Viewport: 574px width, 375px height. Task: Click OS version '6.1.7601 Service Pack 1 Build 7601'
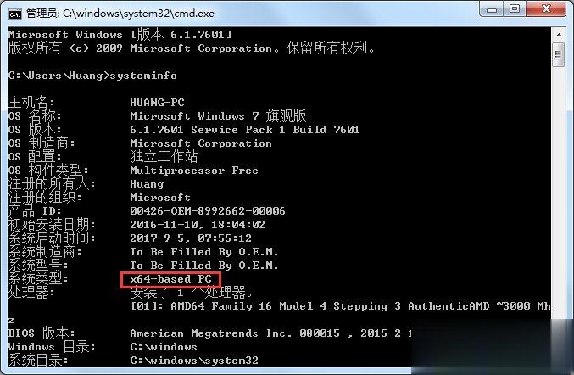[245, 130]
